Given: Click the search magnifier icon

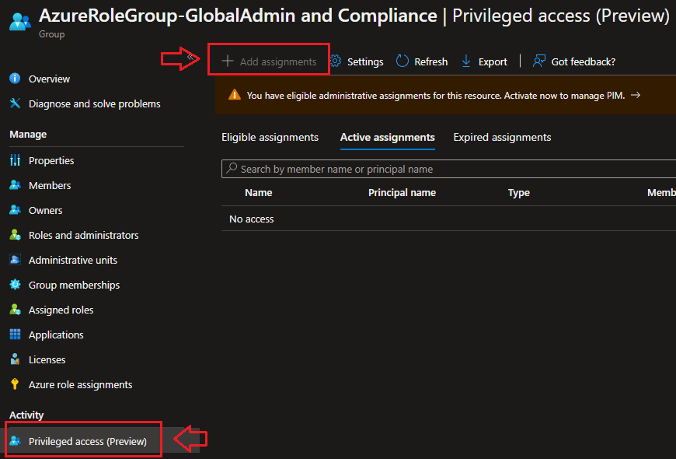Looking at the screenshot, I should click(232, 168).
